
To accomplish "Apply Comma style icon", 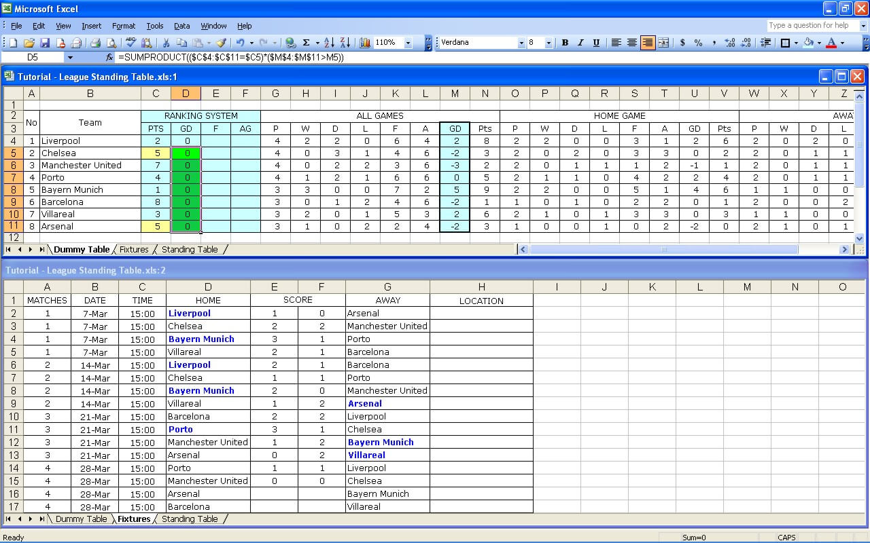I will pyautogui.click(x=714, y=43).
